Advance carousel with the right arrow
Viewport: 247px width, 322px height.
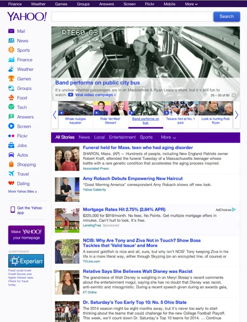[237, 115]
